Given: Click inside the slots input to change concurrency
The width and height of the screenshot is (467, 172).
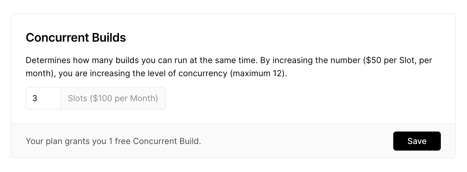Looking at the screenshot, I should 43,98.
